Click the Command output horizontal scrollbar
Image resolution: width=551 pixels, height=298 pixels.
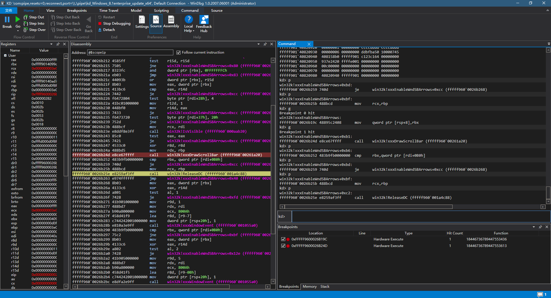click(x=369, y=207)
